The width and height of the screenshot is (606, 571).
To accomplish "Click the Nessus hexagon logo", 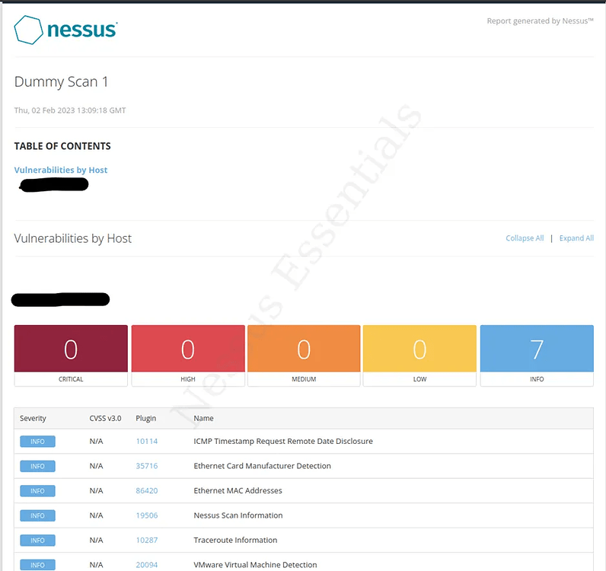I will pos(29,30).
